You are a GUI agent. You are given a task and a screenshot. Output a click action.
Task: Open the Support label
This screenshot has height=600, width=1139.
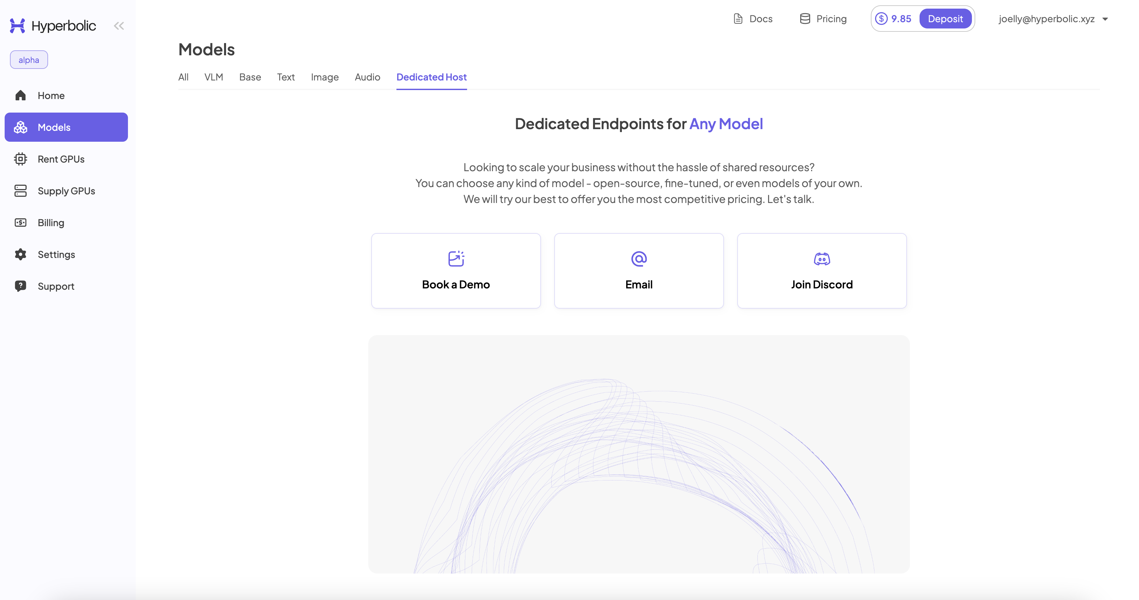pos(56,286)
